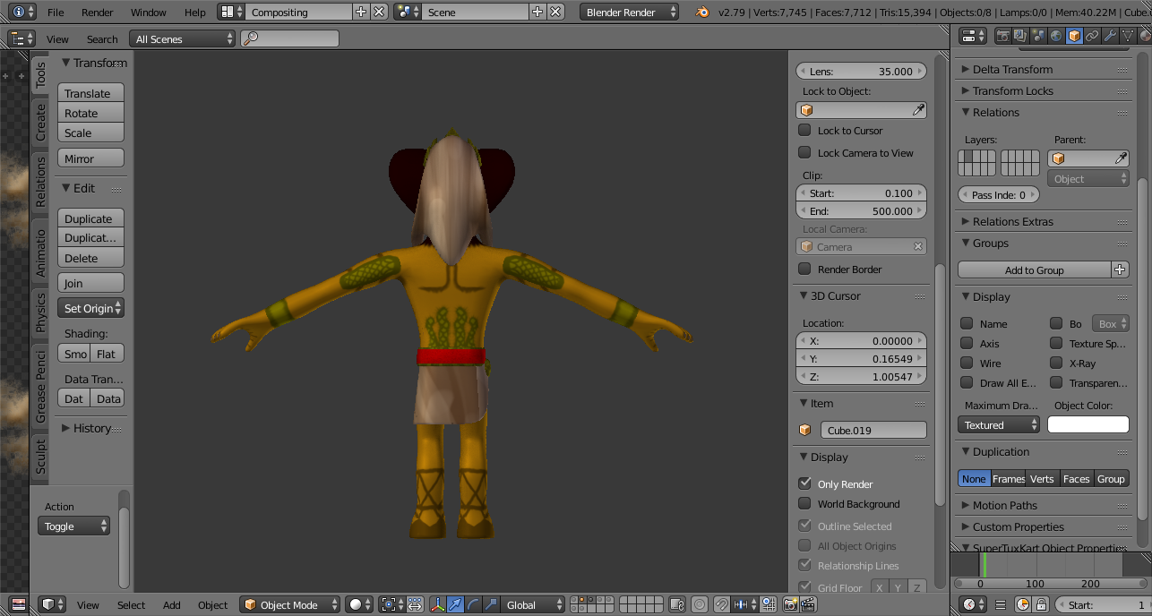Click the Object Color swatch
Image resolution: width=1152 pixels, height=616 pixels.
pyautogui.click(x=1088, y=425)
